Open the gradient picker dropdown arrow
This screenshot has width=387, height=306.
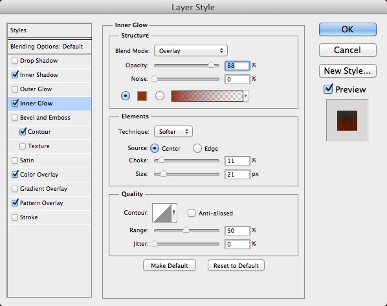pos(246,96)
